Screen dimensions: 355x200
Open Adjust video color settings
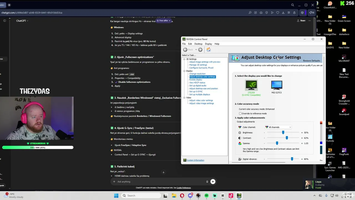tap(201, 100)
